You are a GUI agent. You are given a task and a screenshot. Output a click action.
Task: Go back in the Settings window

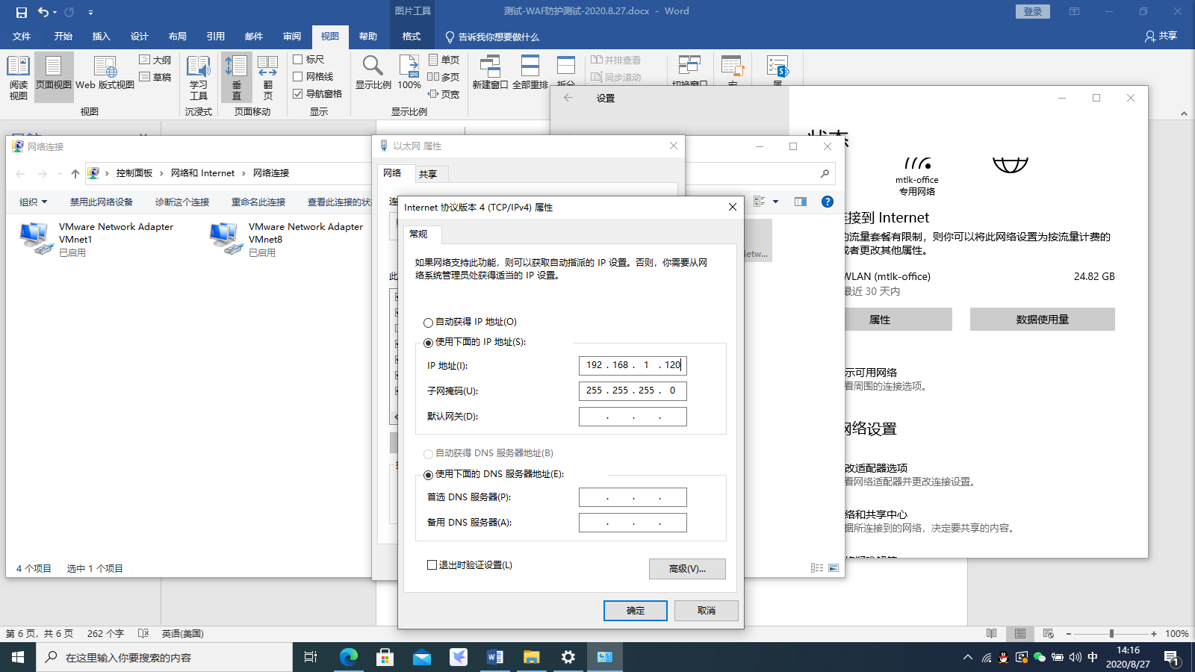568,98
